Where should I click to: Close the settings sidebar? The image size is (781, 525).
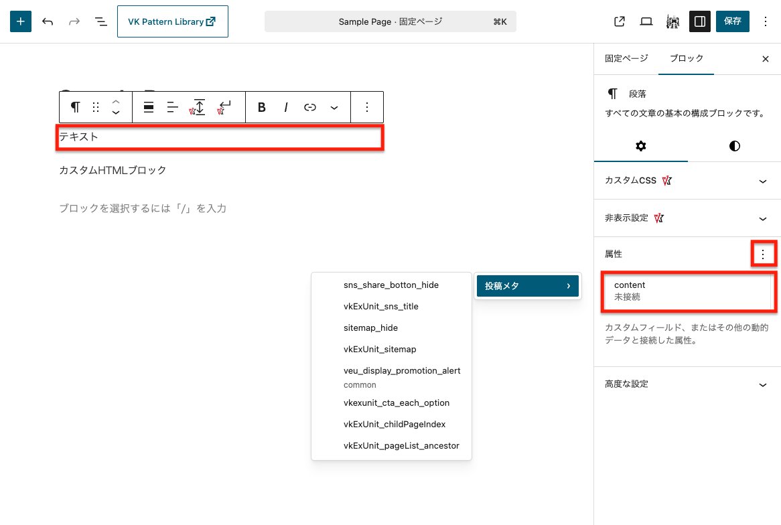pos(766,59)
